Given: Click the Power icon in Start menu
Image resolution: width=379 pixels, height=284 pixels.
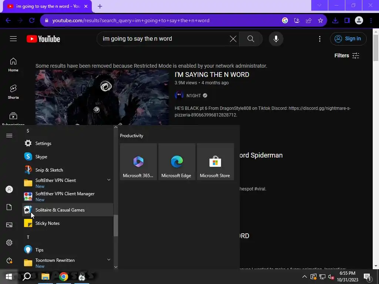Looking at the screenshot, I should 9,260.
